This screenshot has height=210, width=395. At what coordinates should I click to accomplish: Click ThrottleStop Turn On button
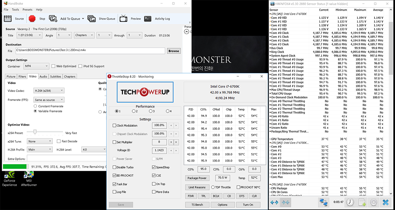point(248,205)
